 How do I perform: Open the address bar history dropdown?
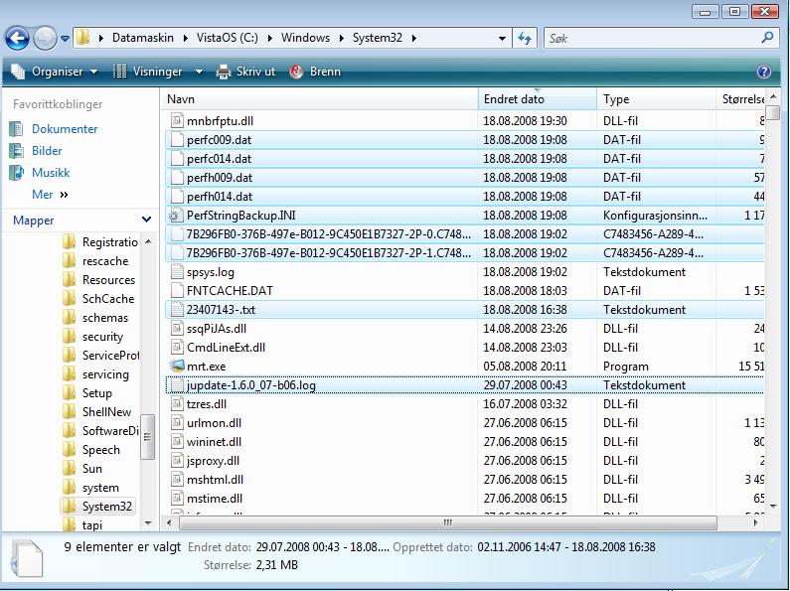pyautogui.click(x=502, y=39)
